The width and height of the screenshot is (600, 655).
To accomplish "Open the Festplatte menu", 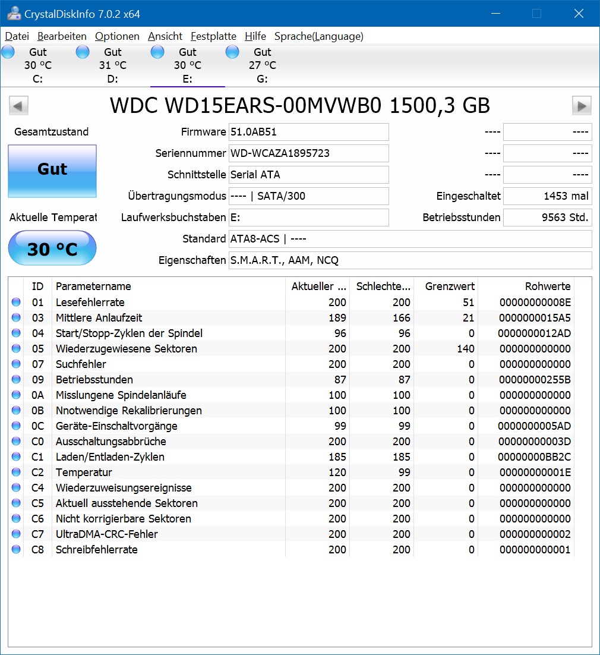I will coord(213,36).
